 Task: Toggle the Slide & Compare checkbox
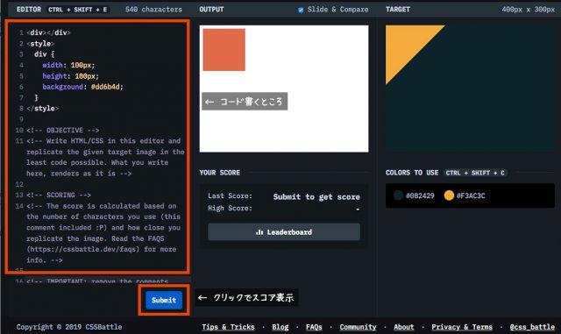click(x=301, y=10)
